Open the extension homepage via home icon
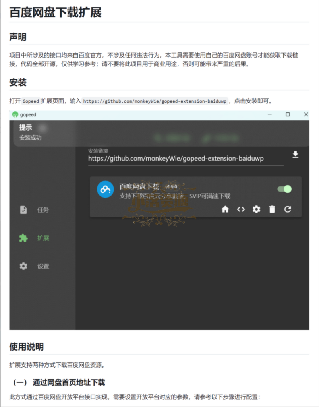 pos(225,209)
